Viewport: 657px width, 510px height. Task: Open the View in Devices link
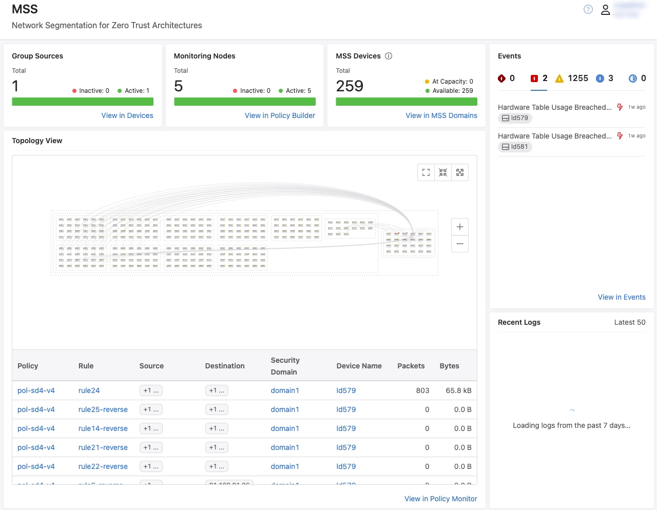127,115
